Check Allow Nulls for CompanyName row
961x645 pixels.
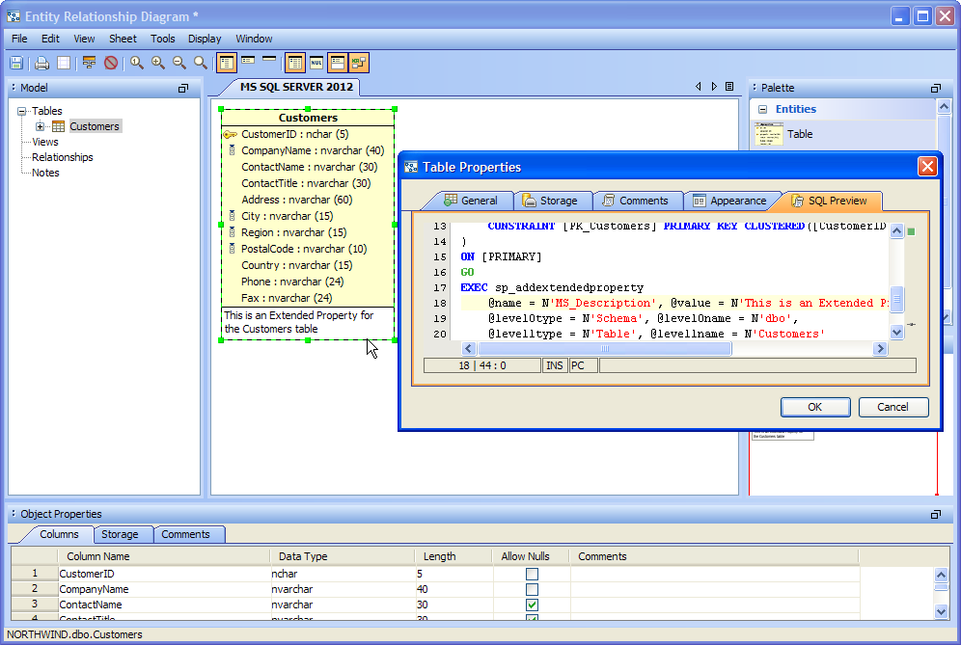(532, 589)
